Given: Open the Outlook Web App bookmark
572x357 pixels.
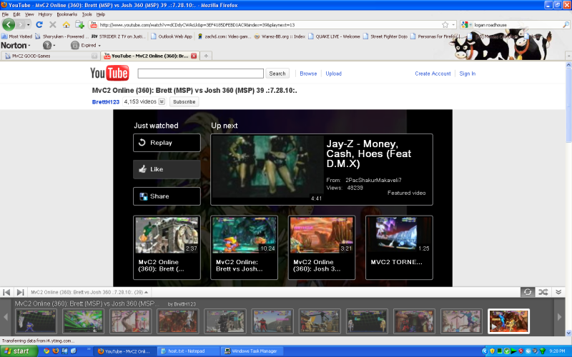Looking at the screenshot, I should click(x=172, y=36).
